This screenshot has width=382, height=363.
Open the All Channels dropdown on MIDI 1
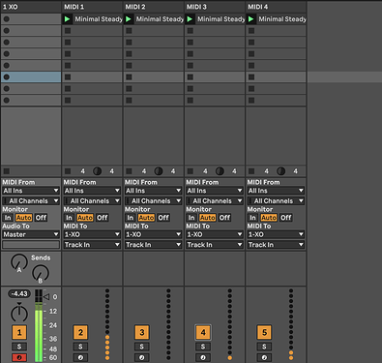point(92,200)
